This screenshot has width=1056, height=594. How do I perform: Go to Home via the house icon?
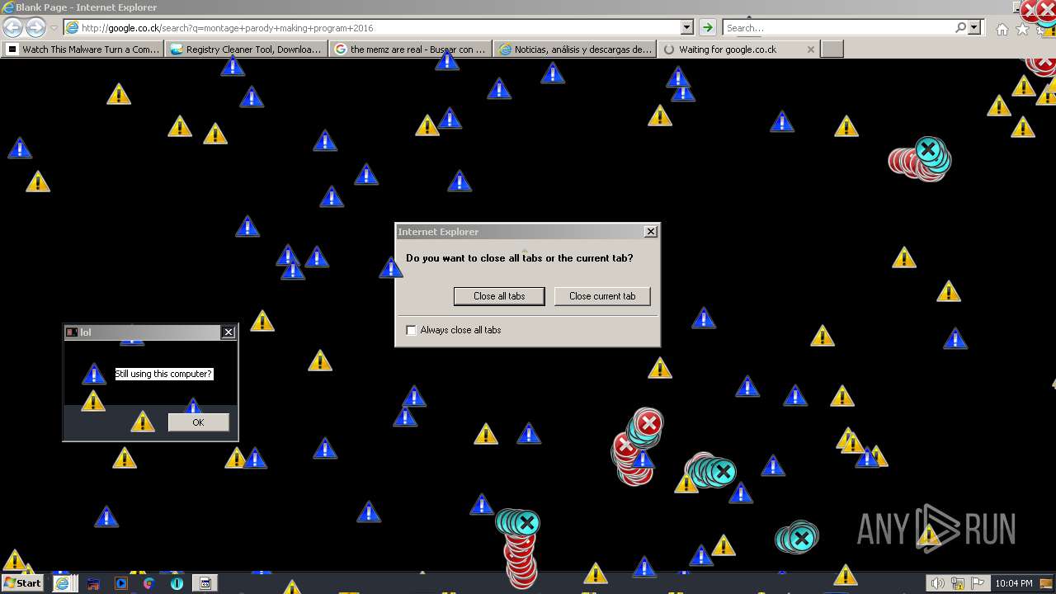[1002, 29]
